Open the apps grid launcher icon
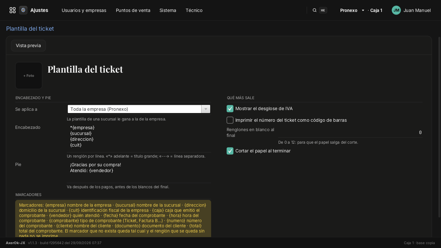 click(13, 10)
